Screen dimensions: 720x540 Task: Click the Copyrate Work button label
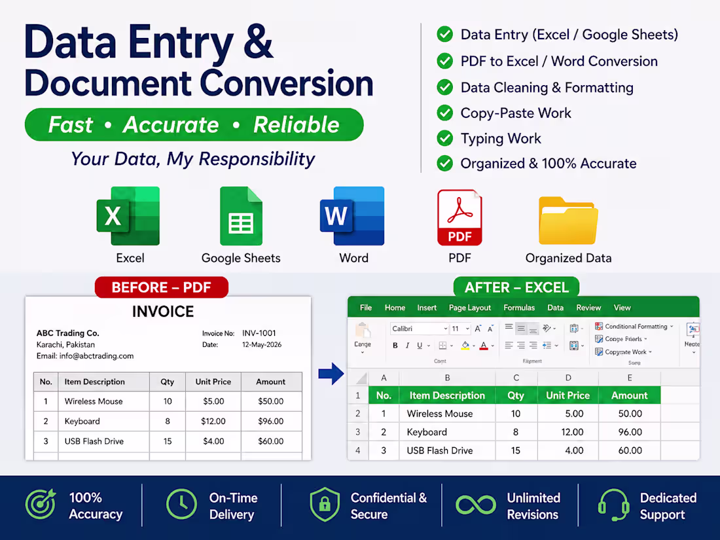pos(625,352)
